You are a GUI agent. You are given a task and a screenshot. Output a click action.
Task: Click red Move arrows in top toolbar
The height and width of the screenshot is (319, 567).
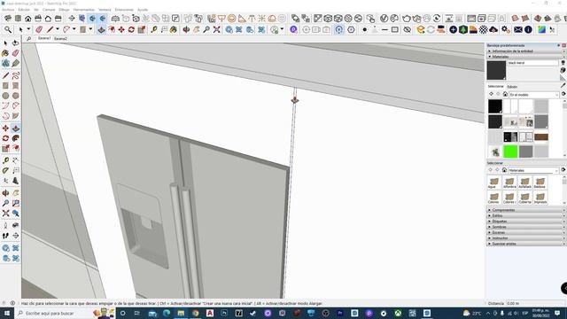121,29
